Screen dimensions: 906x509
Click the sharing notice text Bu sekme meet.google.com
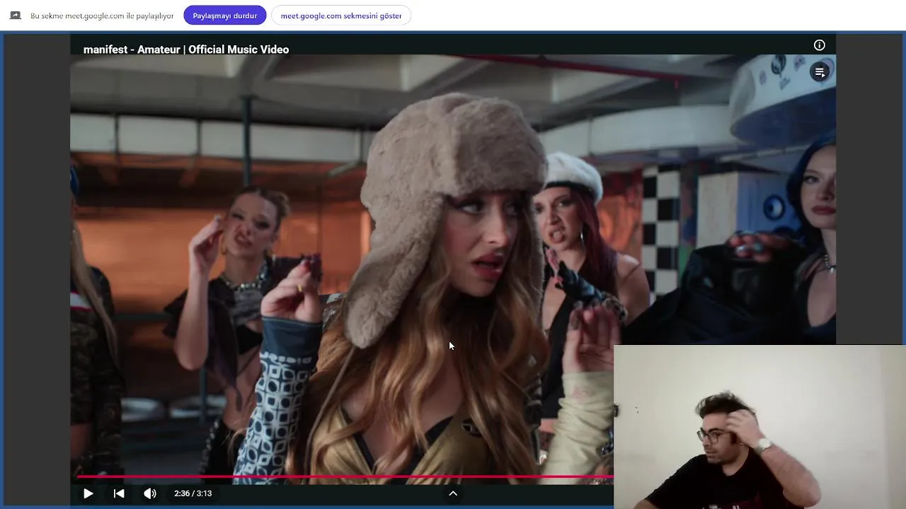point(102,16)
